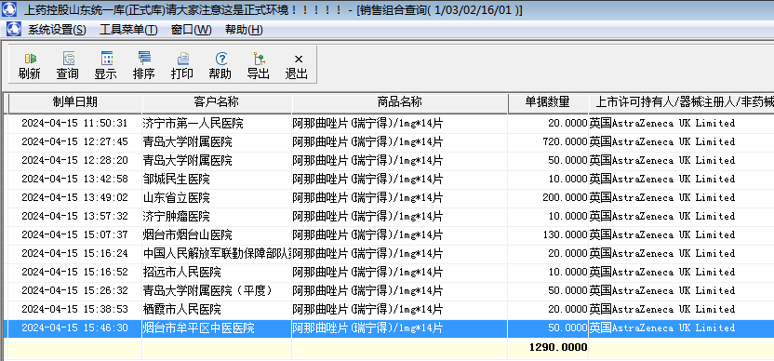Open 帮助 help from the toolbar
The width and height of the screenshot is (774, 361).
(x=220, y=66)
